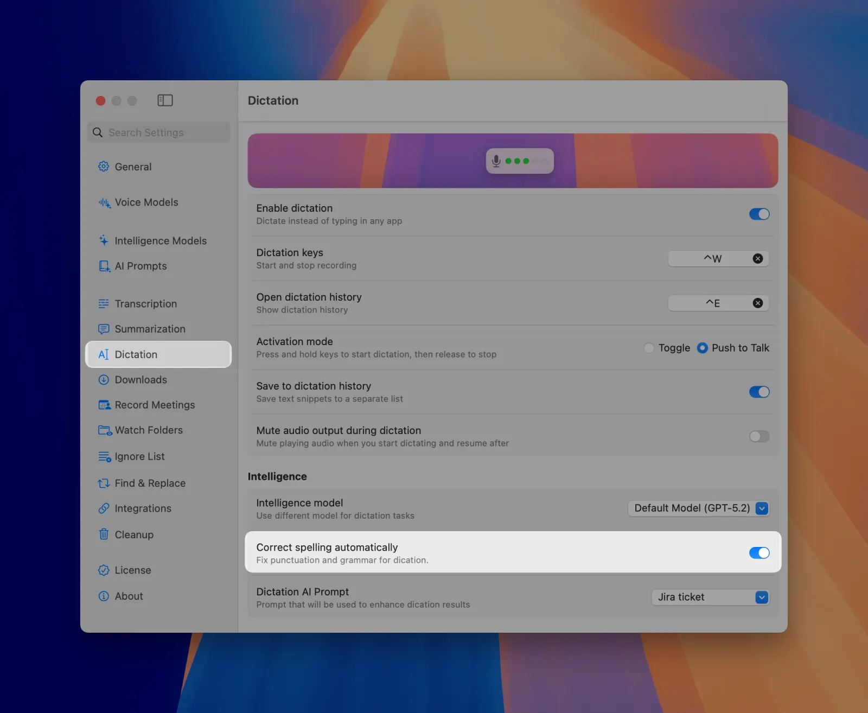The height and width of the screenshot is (713, 868).
Task: Click the Intelligence Models sparkle icon
Action: click(104, 240)
